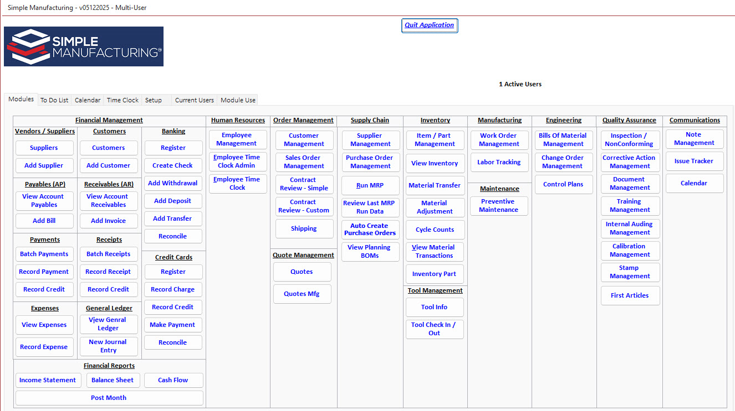Open the Time Clock tab
The height and width of the screenshot is (411, 735).
[x=122, y=100]
